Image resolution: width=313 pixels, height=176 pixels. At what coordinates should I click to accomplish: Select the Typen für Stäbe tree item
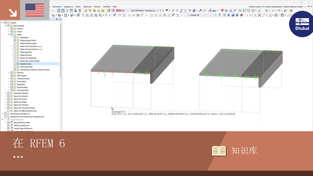tap(20, 102)
